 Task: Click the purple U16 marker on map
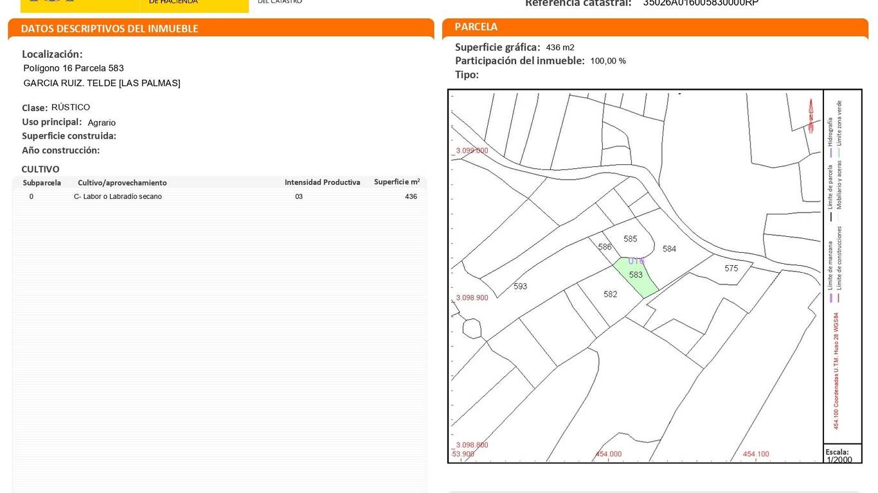click(x=636, y=261)
